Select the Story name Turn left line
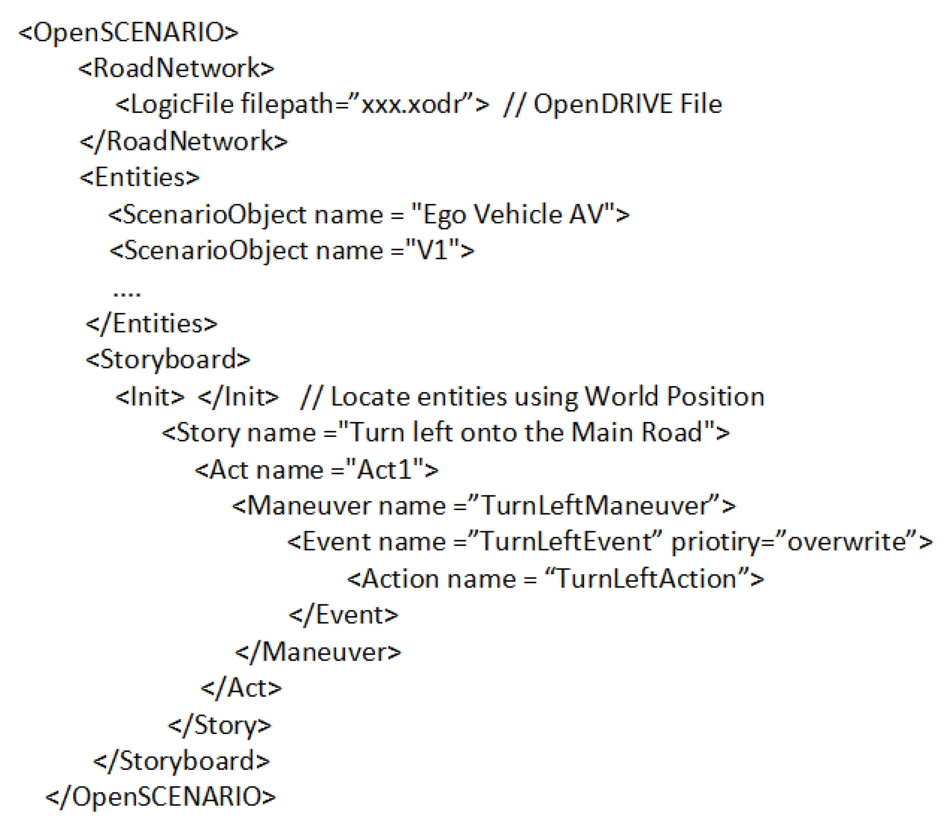944x829 pixels. pos(445,433)
